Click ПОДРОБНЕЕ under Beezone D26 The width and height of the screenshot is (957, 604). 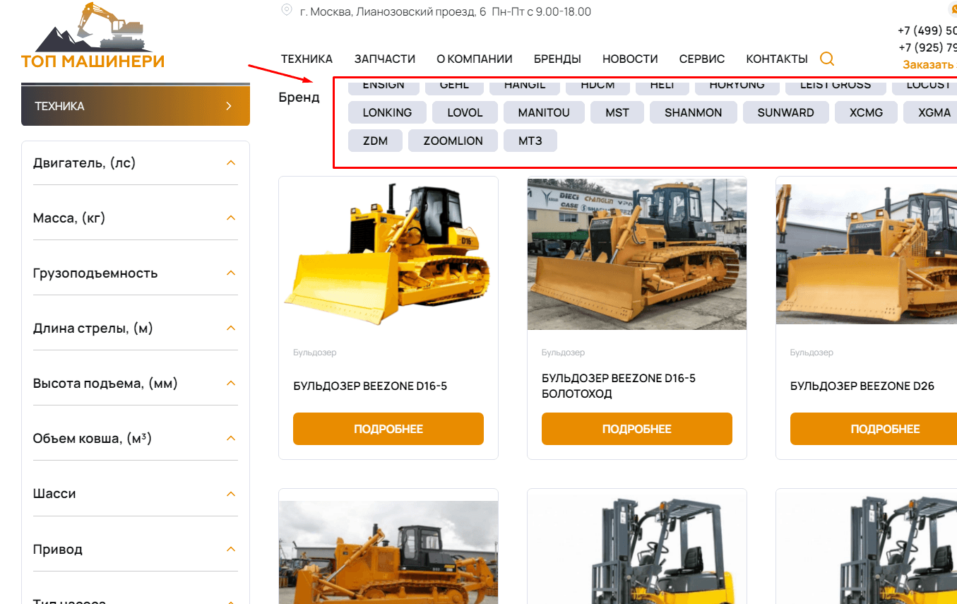pyautogui.click(x=874, y=429)
